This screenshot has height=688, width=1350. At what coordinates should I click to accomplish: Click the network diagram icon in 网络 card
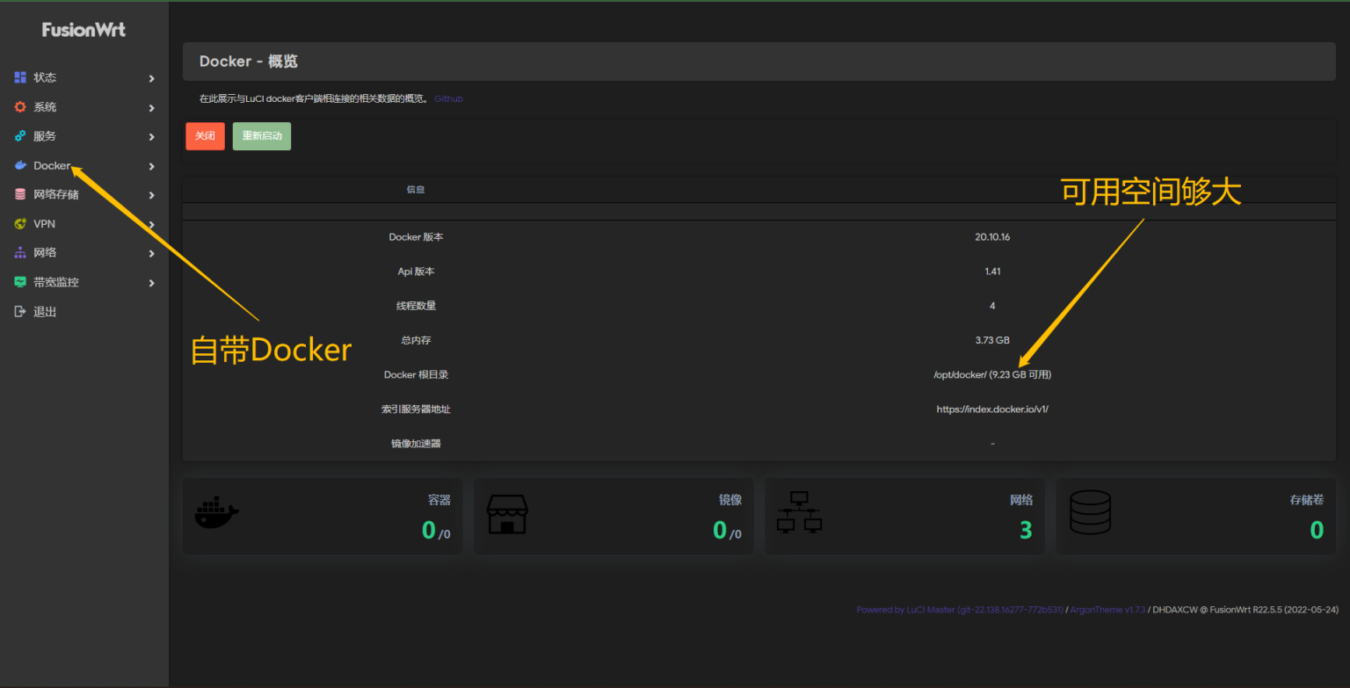pos(799,513)
